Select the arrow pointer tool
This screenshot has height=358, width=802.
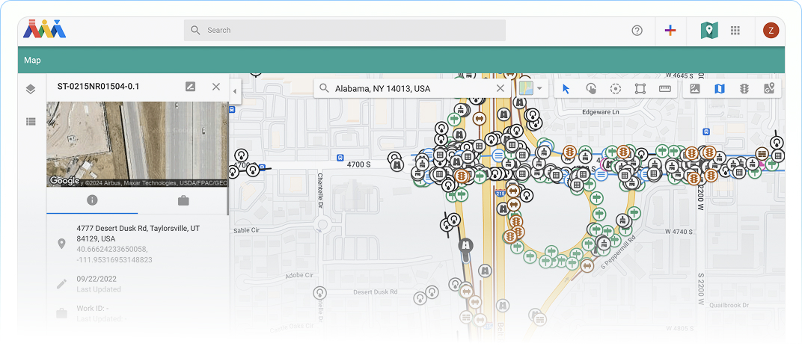[x=566, y=88]
